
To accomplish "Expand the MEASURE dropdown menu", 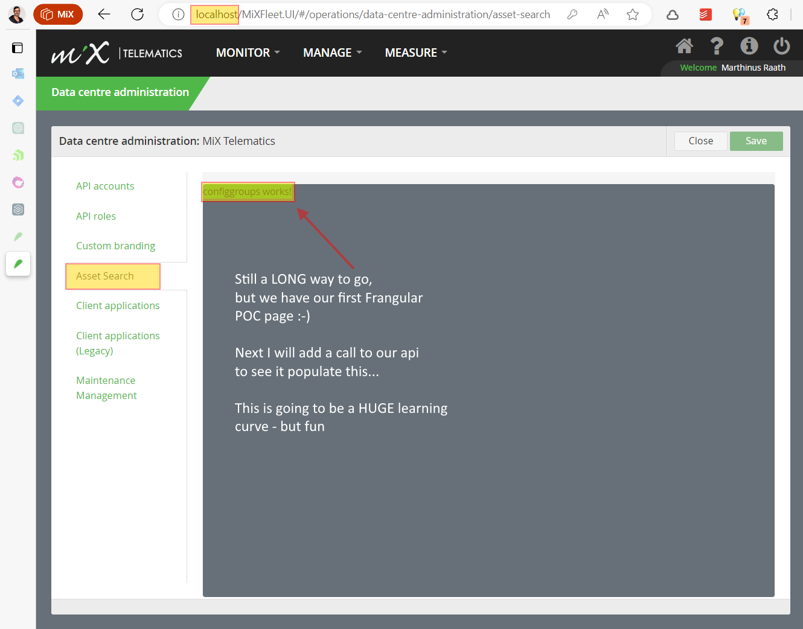I will pos(416,53).
